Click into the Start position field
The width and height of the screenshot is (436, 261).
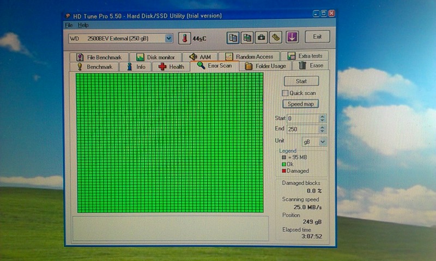[x=303, y=119]
